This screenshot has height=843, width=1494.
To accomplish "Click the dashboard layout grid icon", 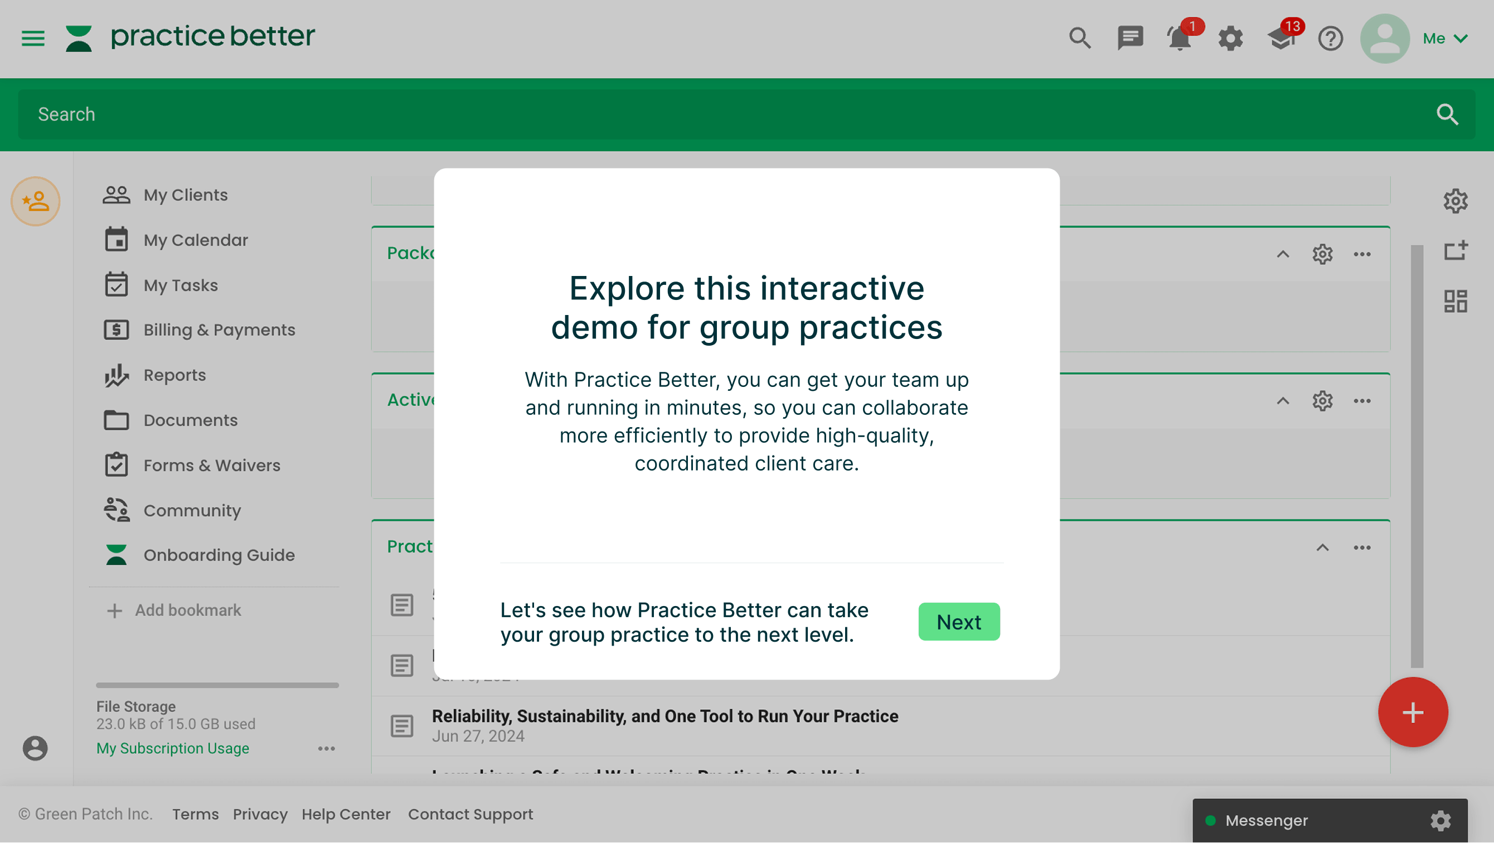I will pyautogui.click(x=1455, y=301).
